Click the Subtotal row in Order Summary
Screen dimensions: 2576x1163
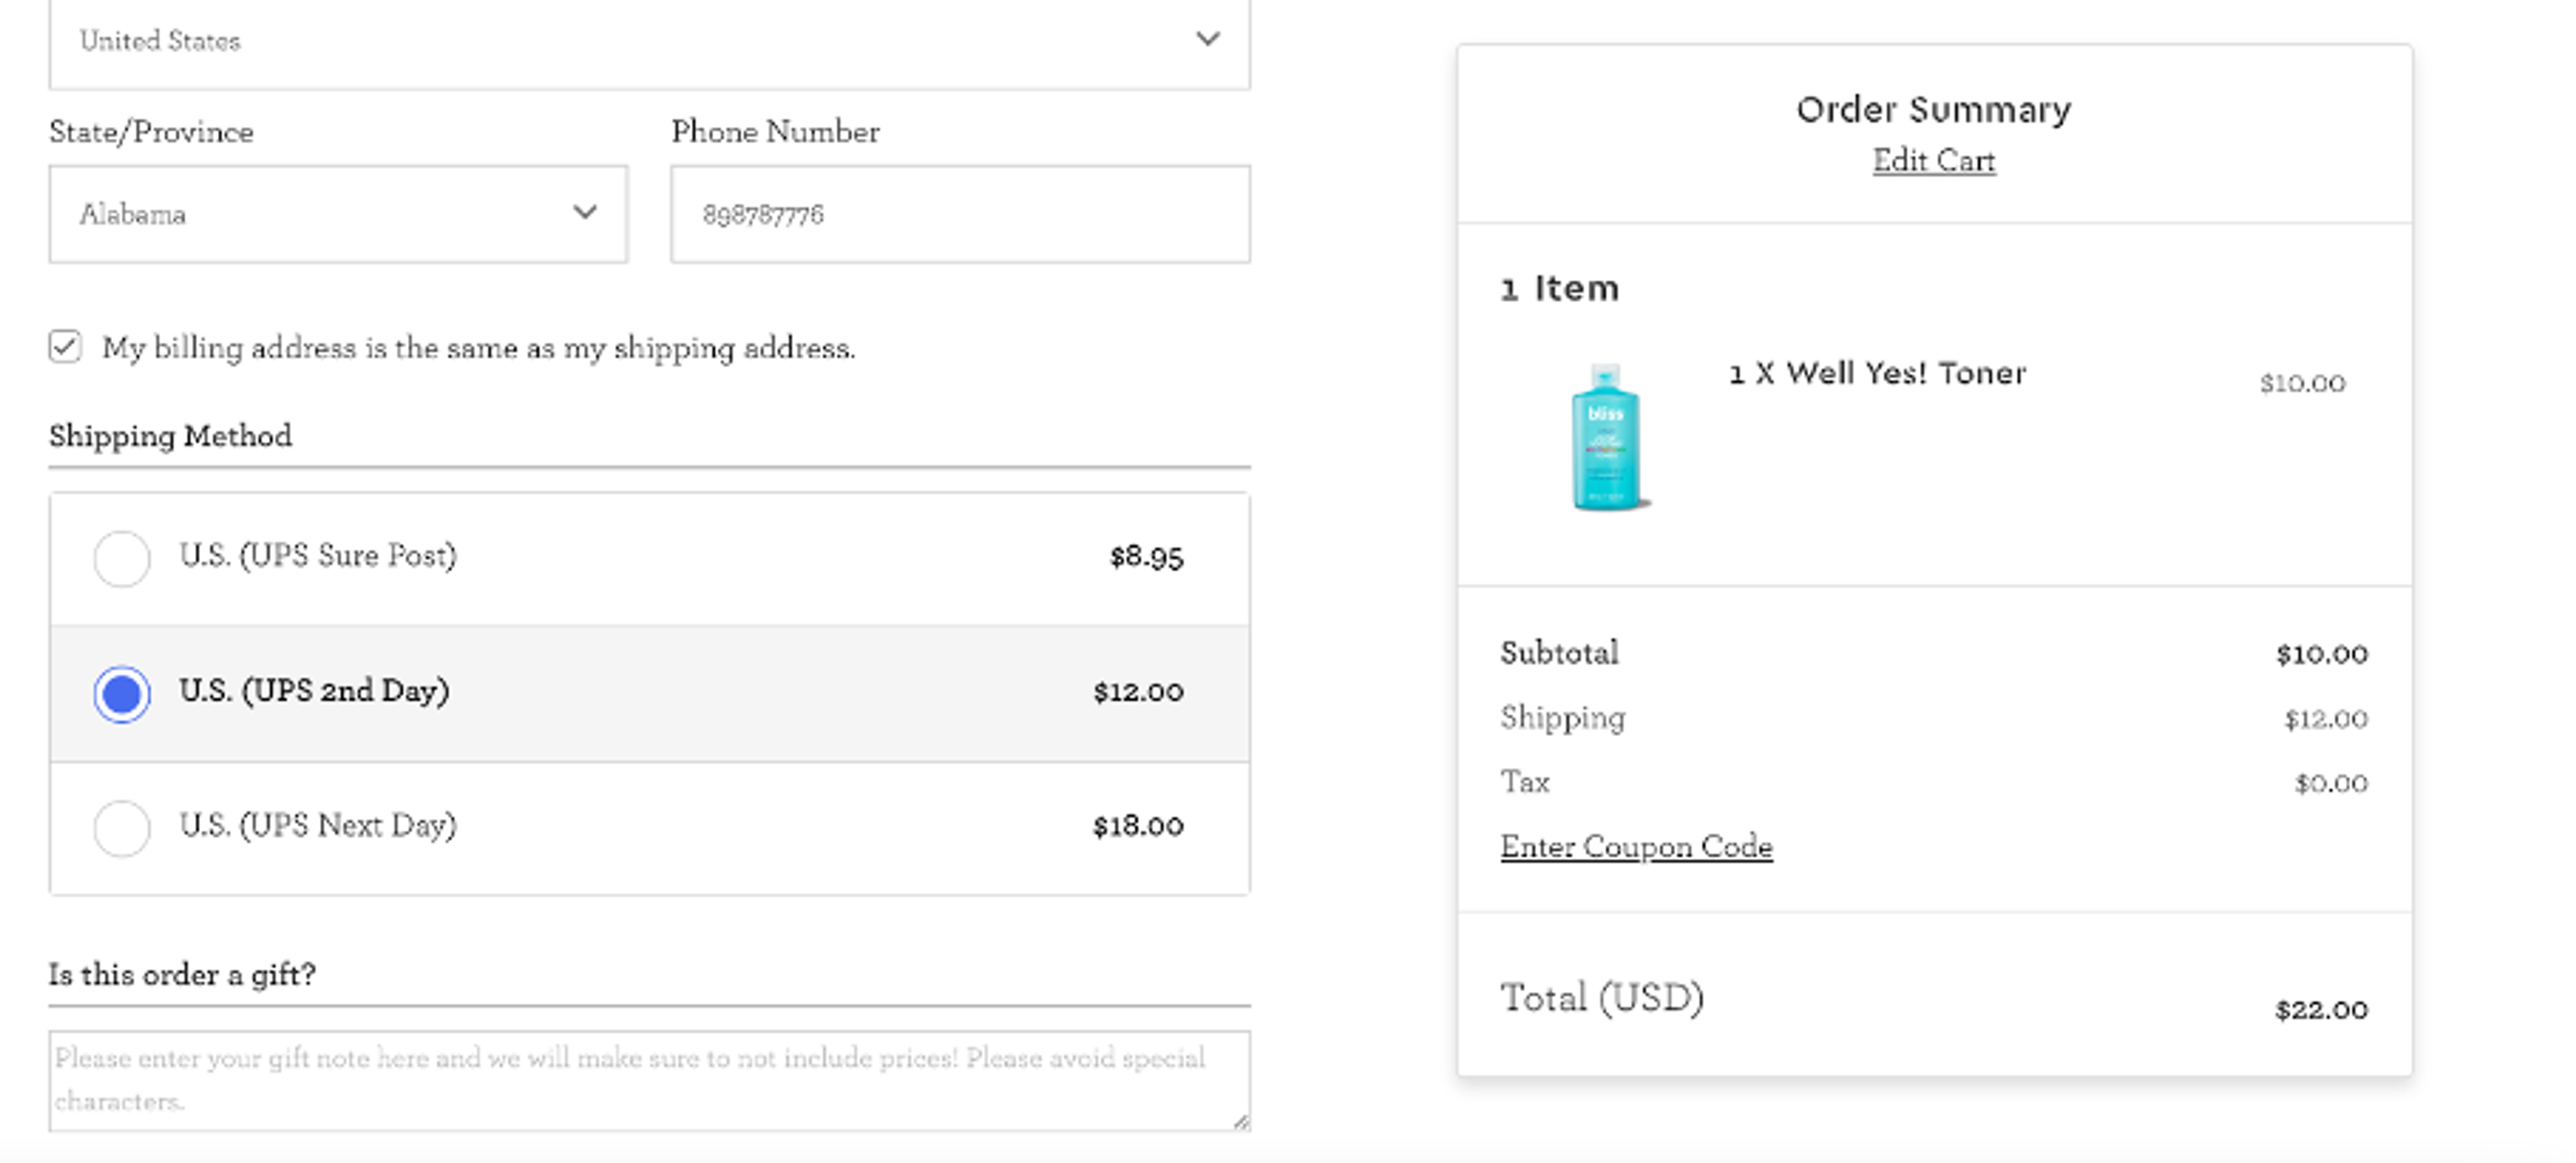tap(1559, 652)
